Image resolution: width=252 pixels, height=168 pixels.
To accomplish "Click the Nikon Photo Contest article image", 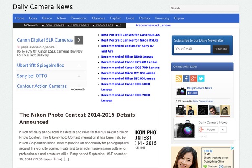I will [x=146, y=139].
